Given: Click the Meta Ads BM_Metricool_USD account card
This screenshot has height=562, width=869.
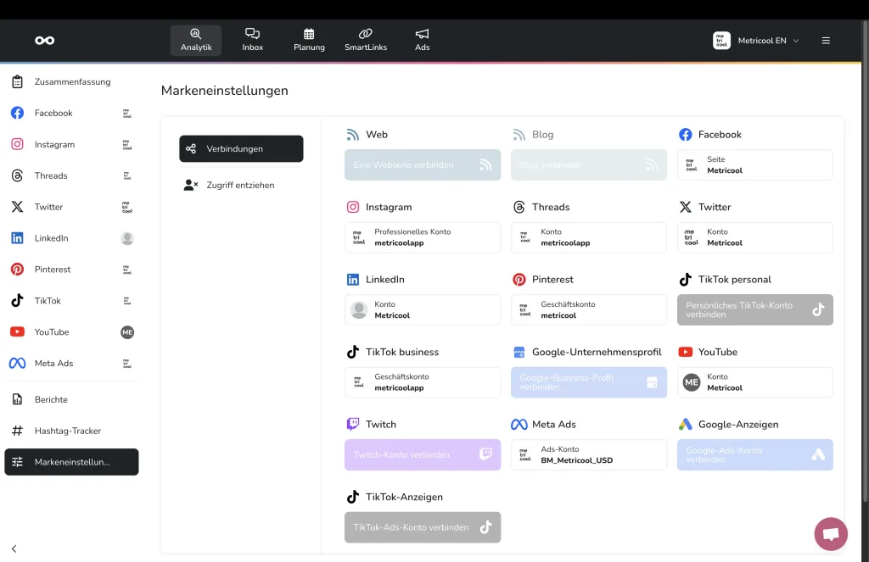Looking at the screenshot, I should (588, 455).
